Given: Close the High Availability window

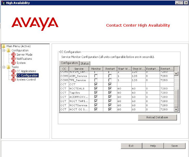Looking at the screenshot, I should (186, 3).
